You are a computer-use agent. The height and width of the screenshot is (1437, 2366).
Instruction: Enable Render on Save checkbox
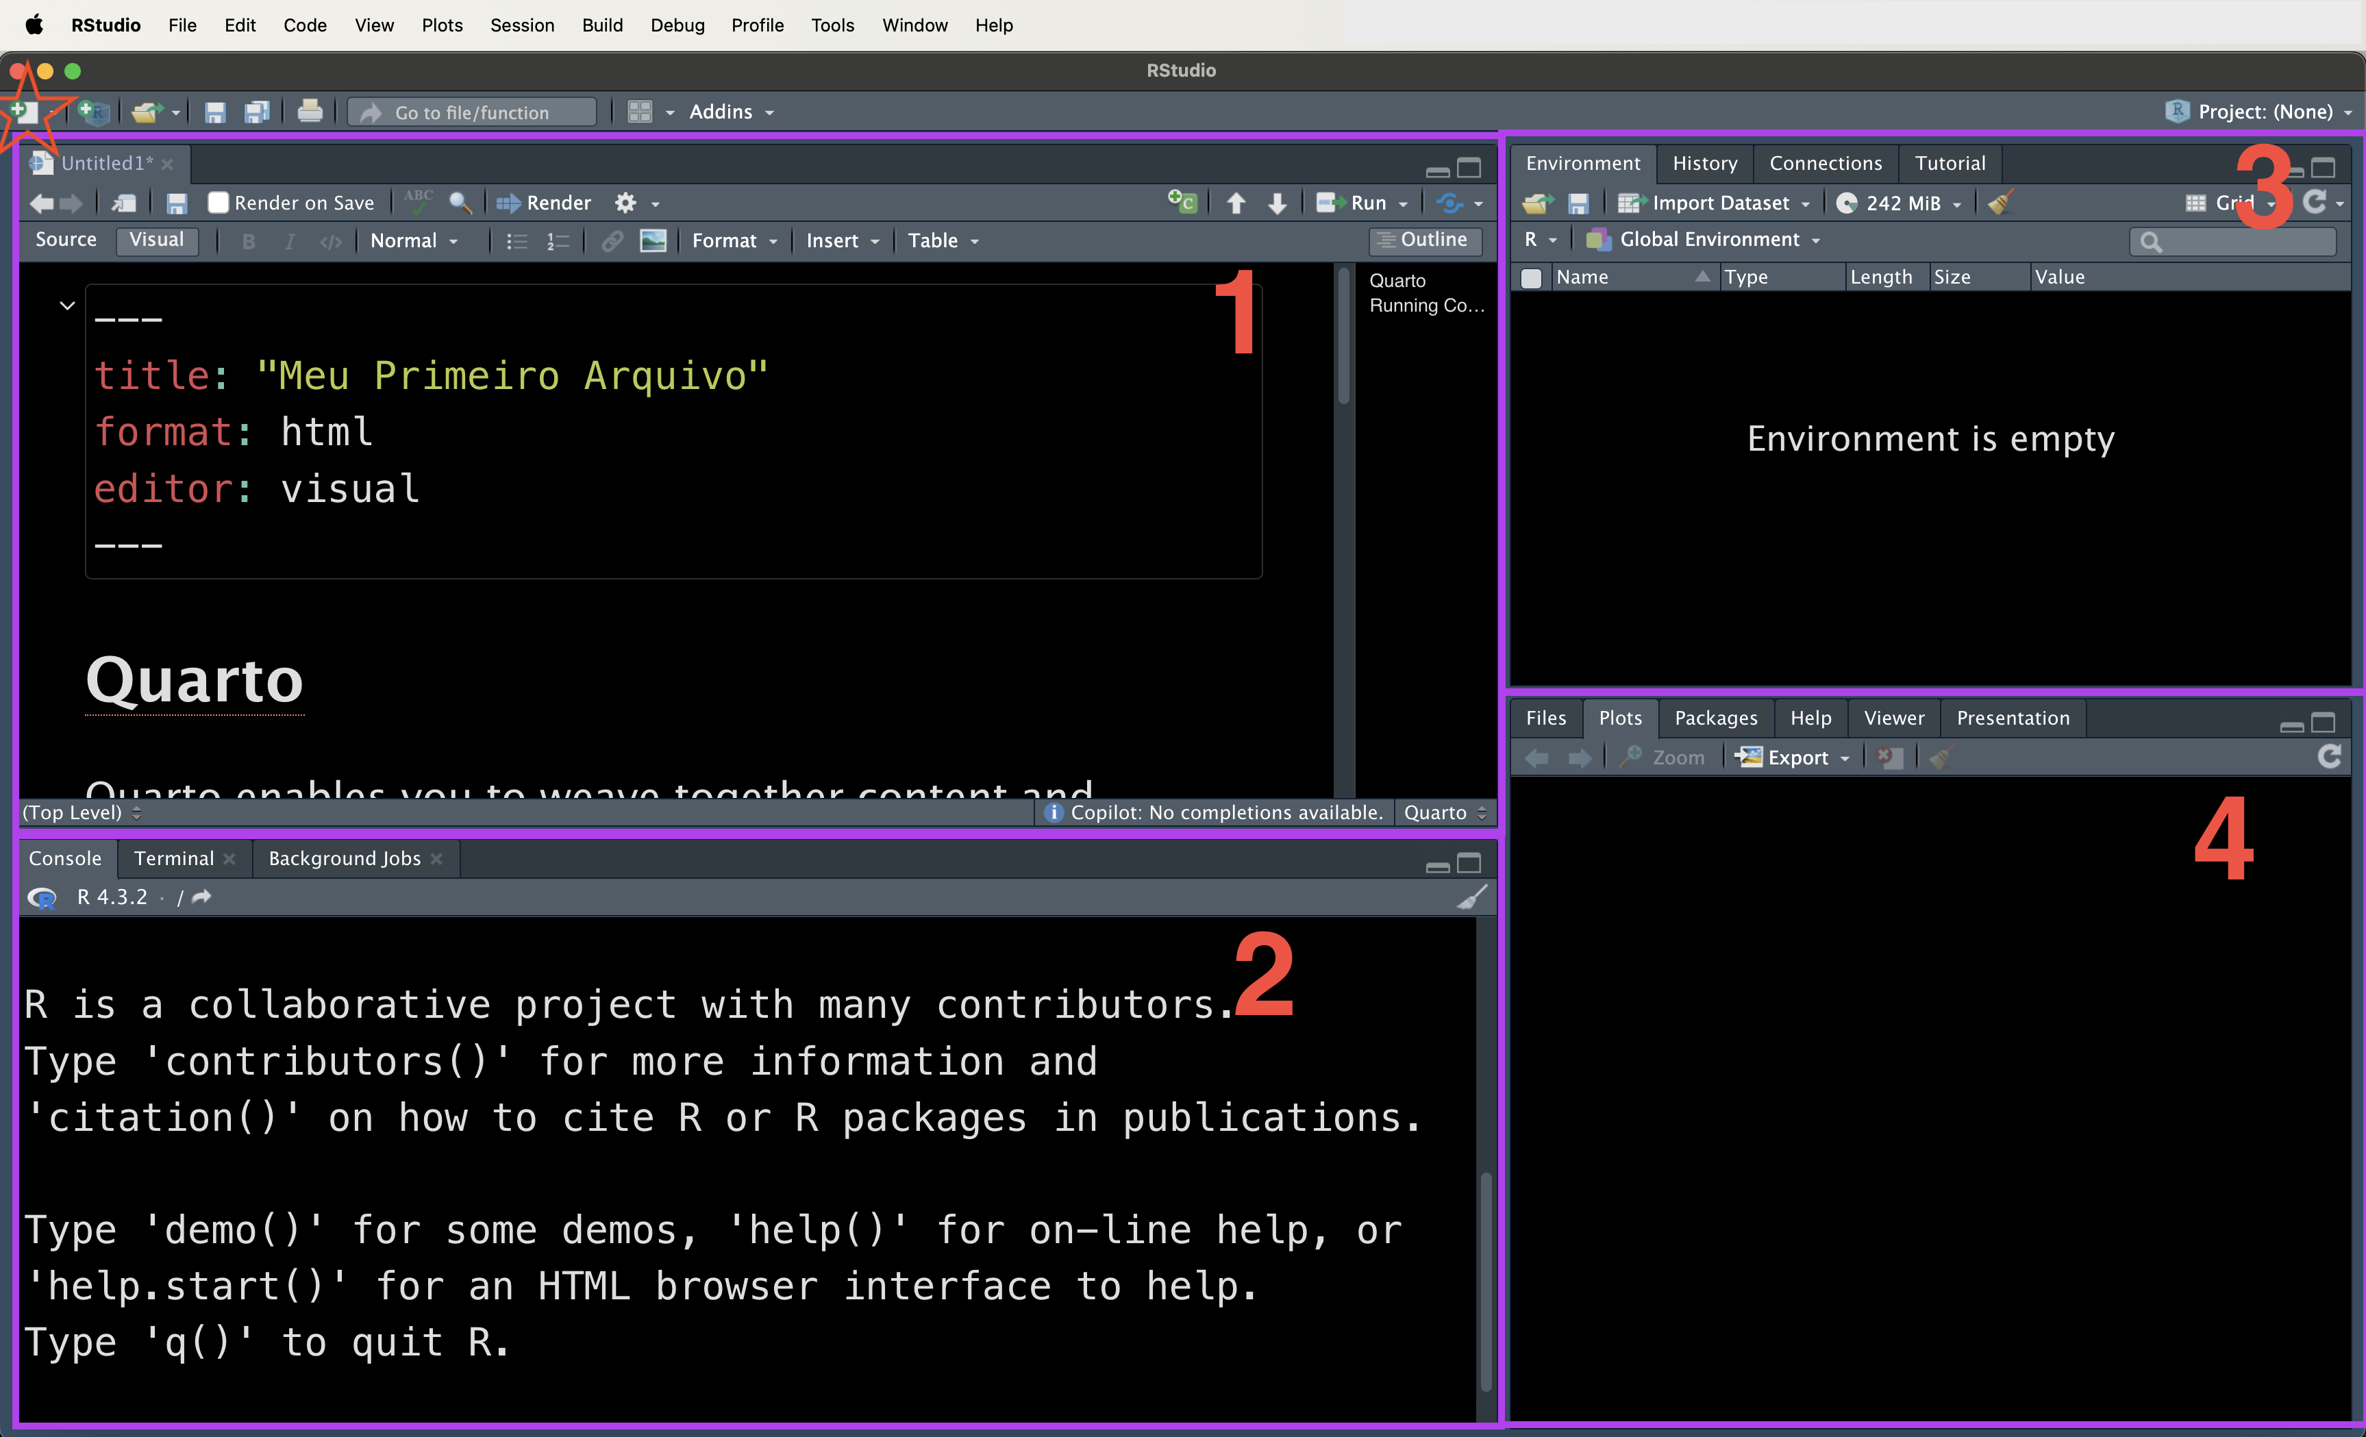(218, 203)
